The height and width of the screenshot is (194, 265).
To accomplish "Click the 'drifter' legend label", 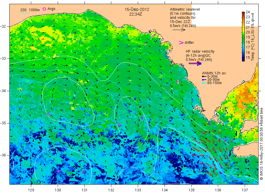I will (189, 43).
